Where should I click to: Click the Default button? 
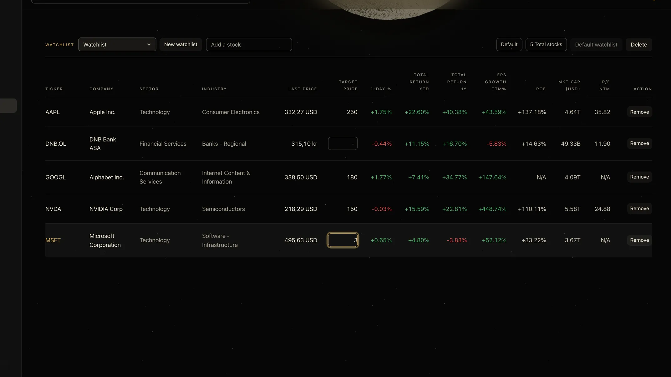pos(509,44)
